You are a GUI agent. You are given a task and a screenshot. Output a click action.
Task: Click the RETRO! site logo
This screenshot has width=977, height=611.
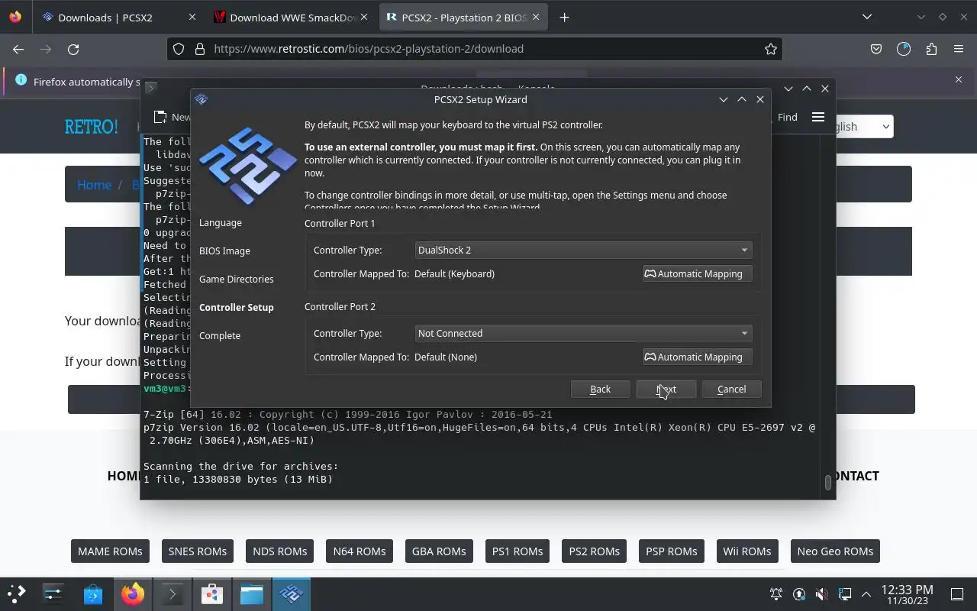click(x=92, y=127)
